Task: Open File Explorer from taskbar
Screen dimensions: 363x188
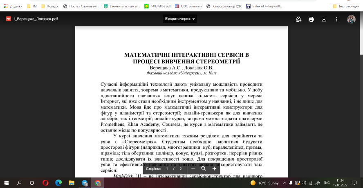Action: [71, 183]
